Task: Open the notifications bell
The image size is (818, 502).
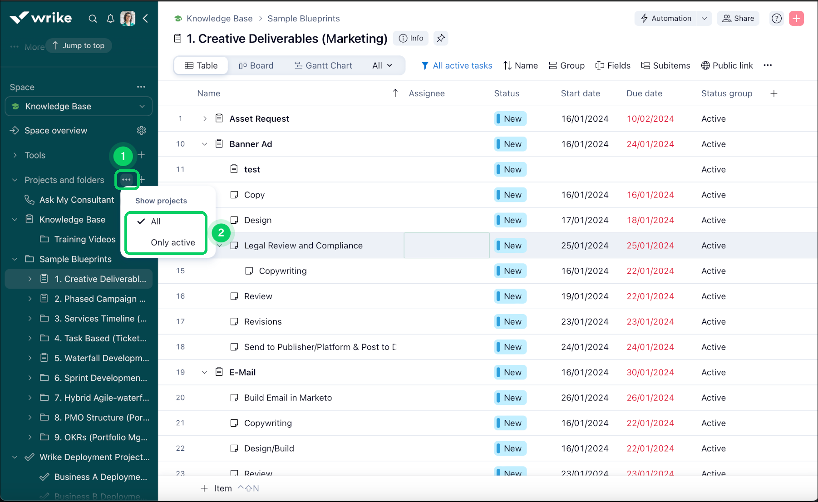Action: (x=110, y=19)
